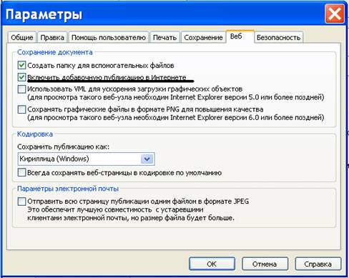Viewport: 349px width, 278px height.
Task: Click the Веб tab
Action: [x=240, y=36]
